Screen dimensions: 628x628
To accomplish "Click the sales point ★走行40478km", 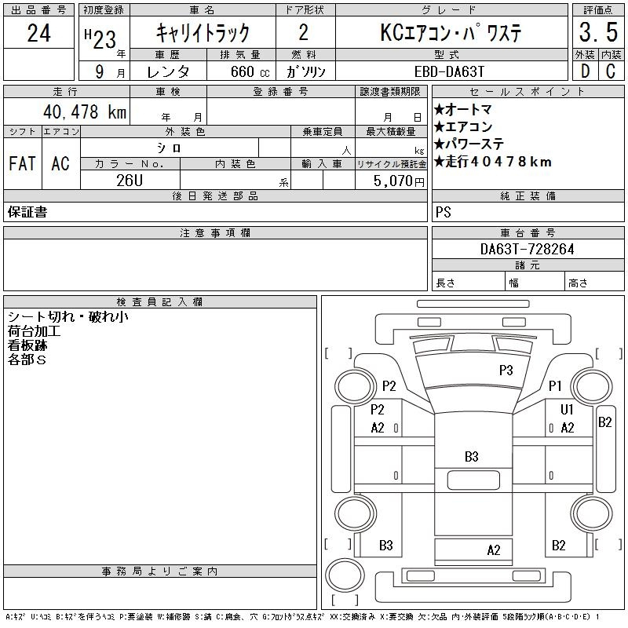I will [x=493, y=162].
